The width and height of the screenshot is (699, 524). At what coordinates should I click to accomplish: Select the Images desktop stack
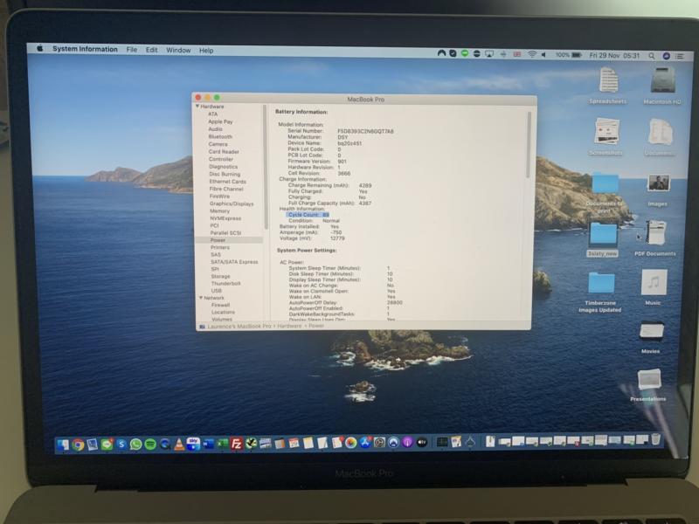coord(659,190)
